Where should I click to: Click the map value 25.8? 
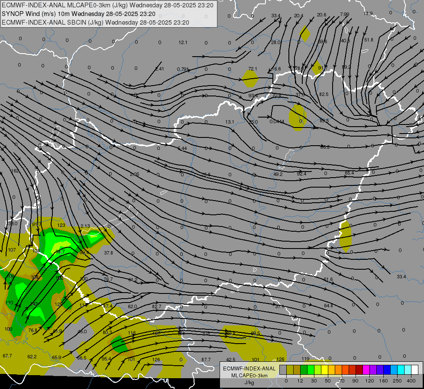click(x=206, y=175)
